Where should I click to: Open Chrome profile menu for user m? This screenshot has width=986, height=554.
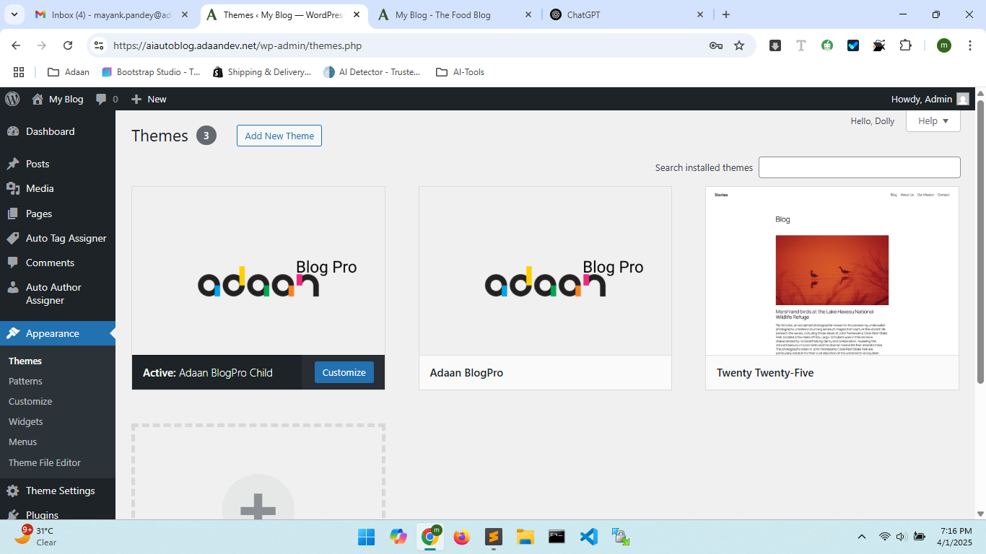click(943, 45)
